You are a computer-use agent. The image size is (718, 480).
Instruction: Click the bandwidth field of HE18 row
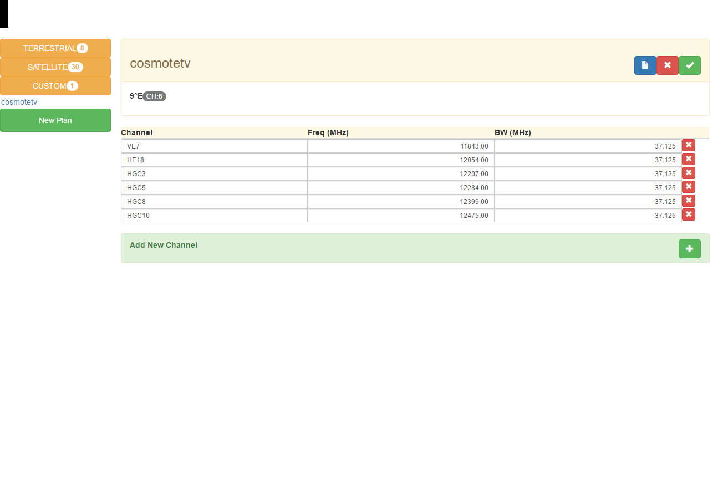588,160
